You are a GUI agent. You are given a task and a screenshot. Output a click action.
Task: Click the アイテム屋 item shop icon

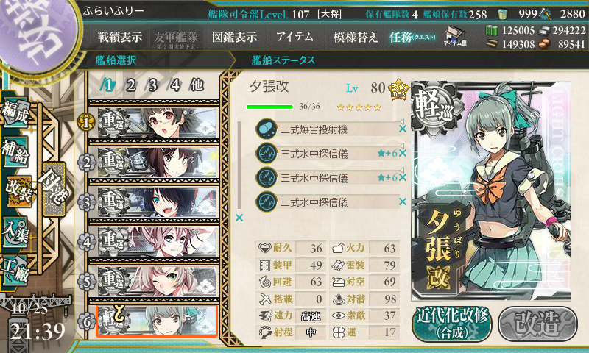[455, 36]
